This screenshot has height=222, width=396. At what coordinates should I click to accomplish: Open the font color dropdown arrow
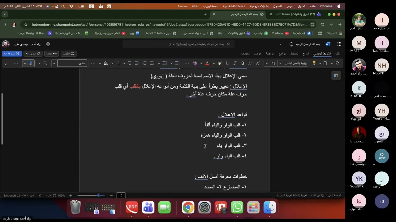point(201,63)
